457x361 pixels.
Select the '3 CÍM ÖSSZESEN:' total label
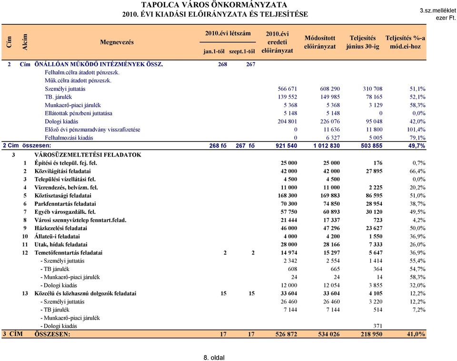(x=37, y=334)
